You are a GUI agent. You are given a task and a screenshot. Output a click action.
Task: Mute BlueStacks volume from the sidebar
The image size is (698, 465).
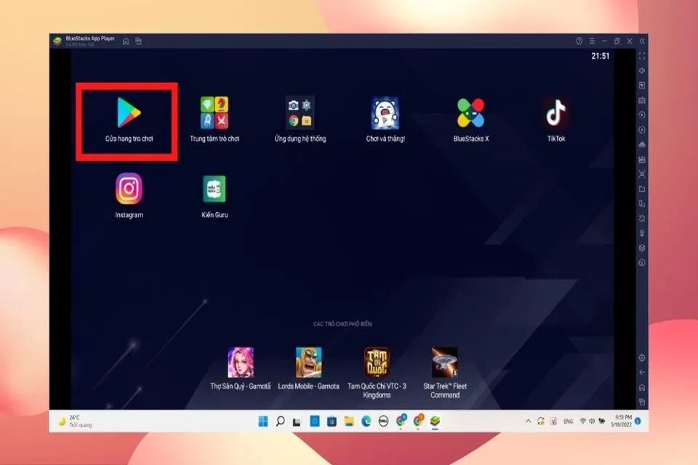tap(641, 70)
